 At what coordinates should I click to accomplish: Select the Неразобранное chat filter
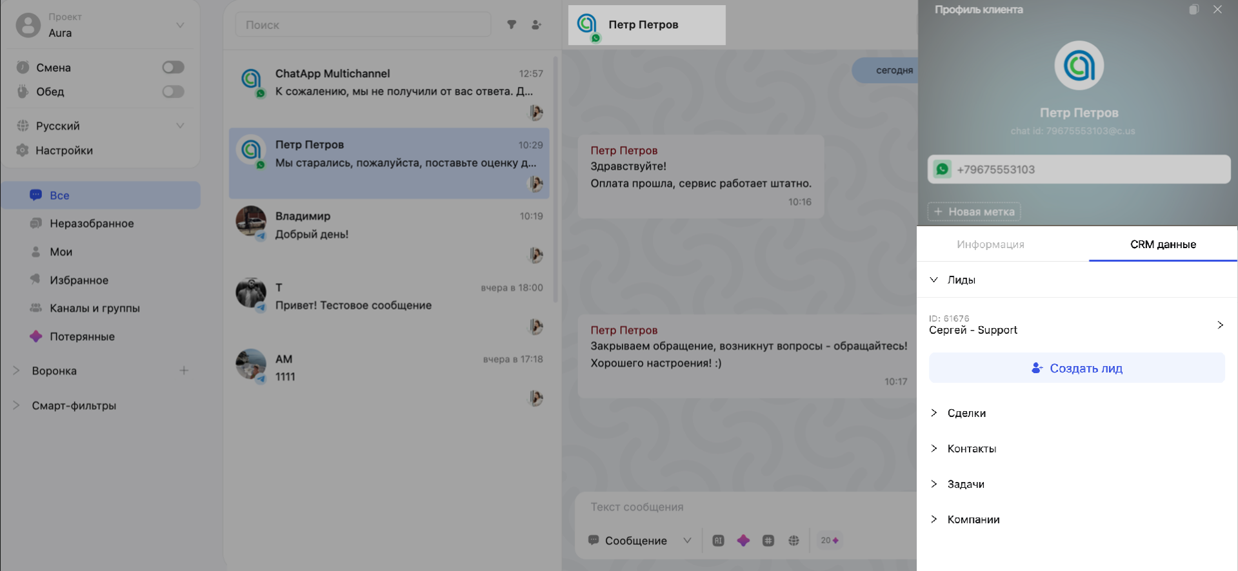point(92,224)
